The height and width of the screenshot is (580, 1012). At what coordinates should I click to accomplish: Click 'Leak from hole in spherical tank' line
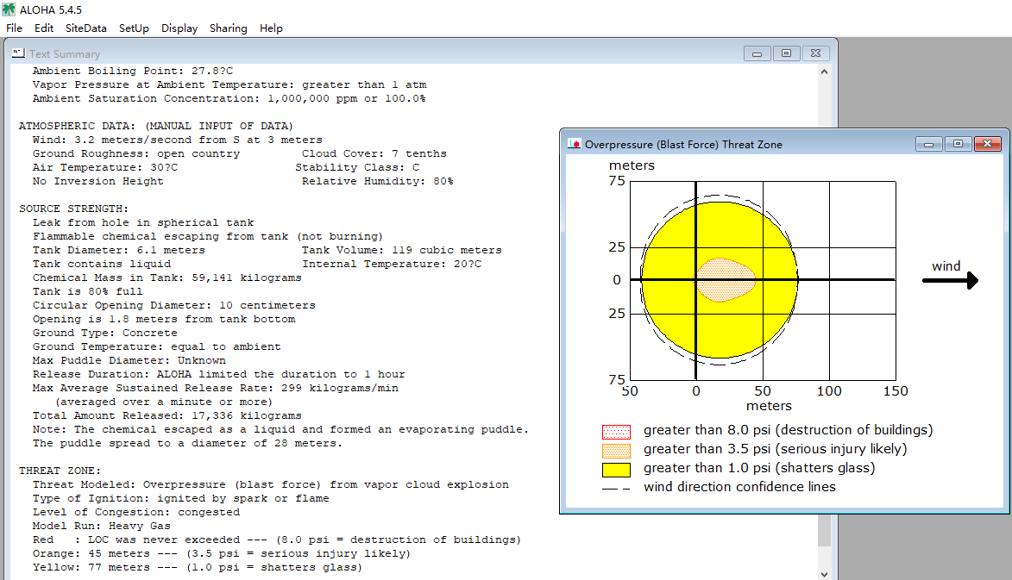(x=142, y=222)
